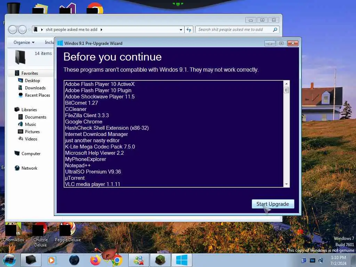Select Microsoft Help Viewer 2.2 entry
This screenshot has width=356, height=267.
click(x=94, y=153)
